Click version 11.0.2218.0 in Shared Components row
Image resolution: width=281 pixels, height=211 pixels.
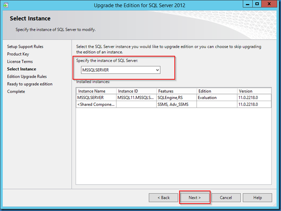tap(254, 105)
